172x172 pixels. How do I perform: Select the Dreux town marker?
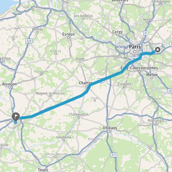80,62
